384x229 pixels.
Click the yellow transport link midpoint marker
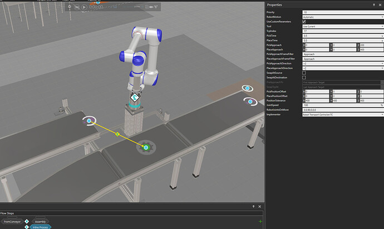(117, 134)
